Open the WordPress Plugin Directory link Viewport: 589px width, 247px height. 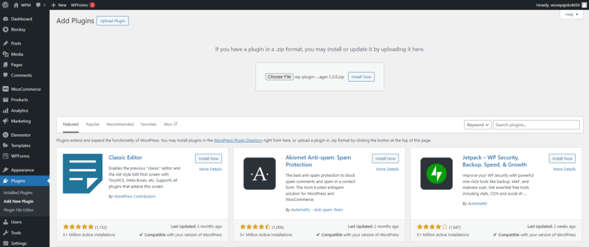238,140
